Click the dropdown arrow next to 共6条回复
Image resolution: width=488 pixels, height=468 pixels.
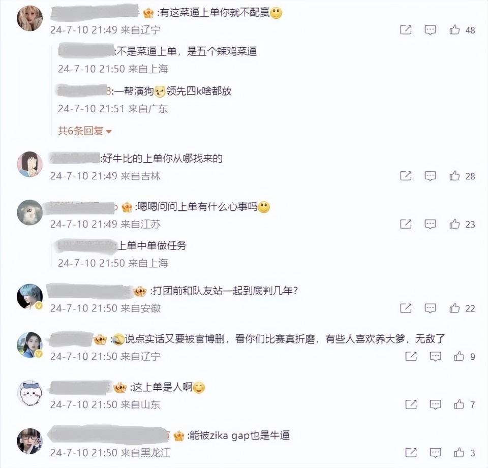click(109, 132)
